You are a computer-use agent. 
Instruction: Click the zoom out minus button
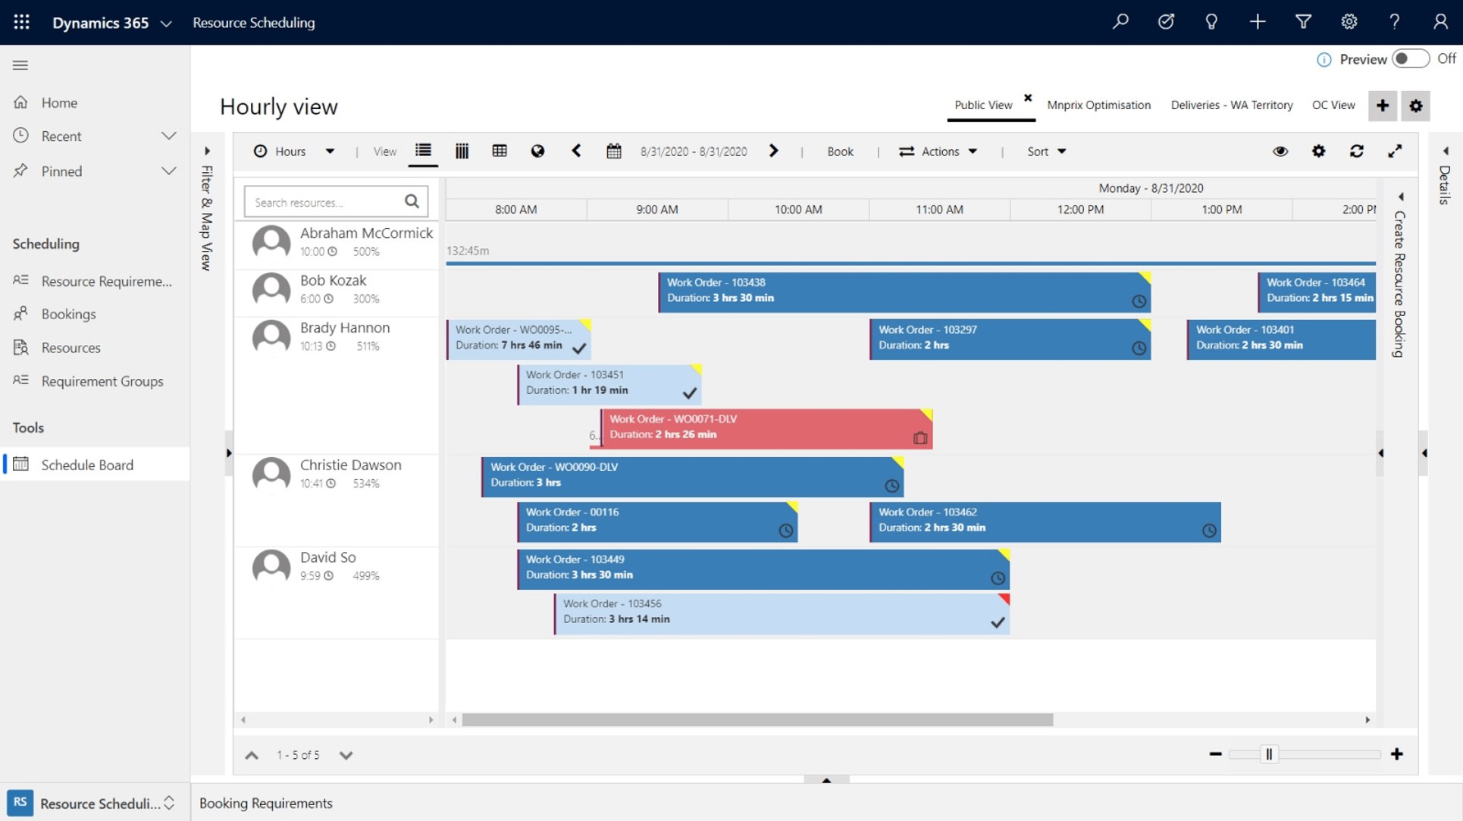pyautogui.click(x=1215, y=754)
